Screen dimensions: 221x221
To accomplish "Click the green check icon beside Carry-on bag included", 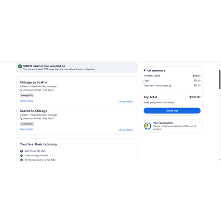I will (22, 156).
